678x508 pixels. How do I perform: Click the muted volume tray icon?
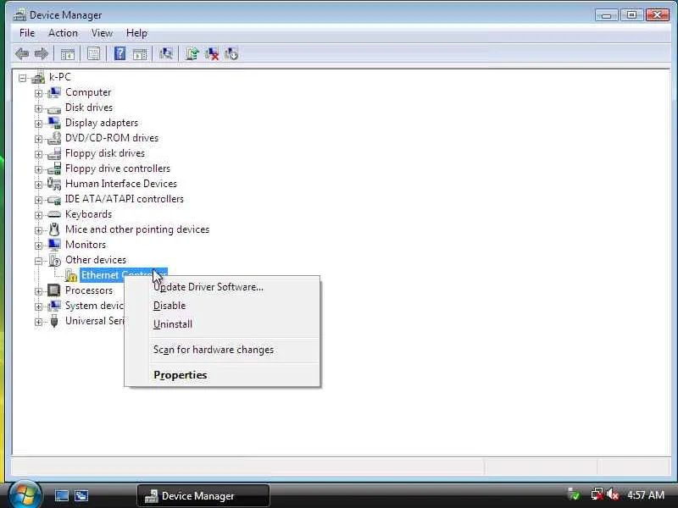612,494
